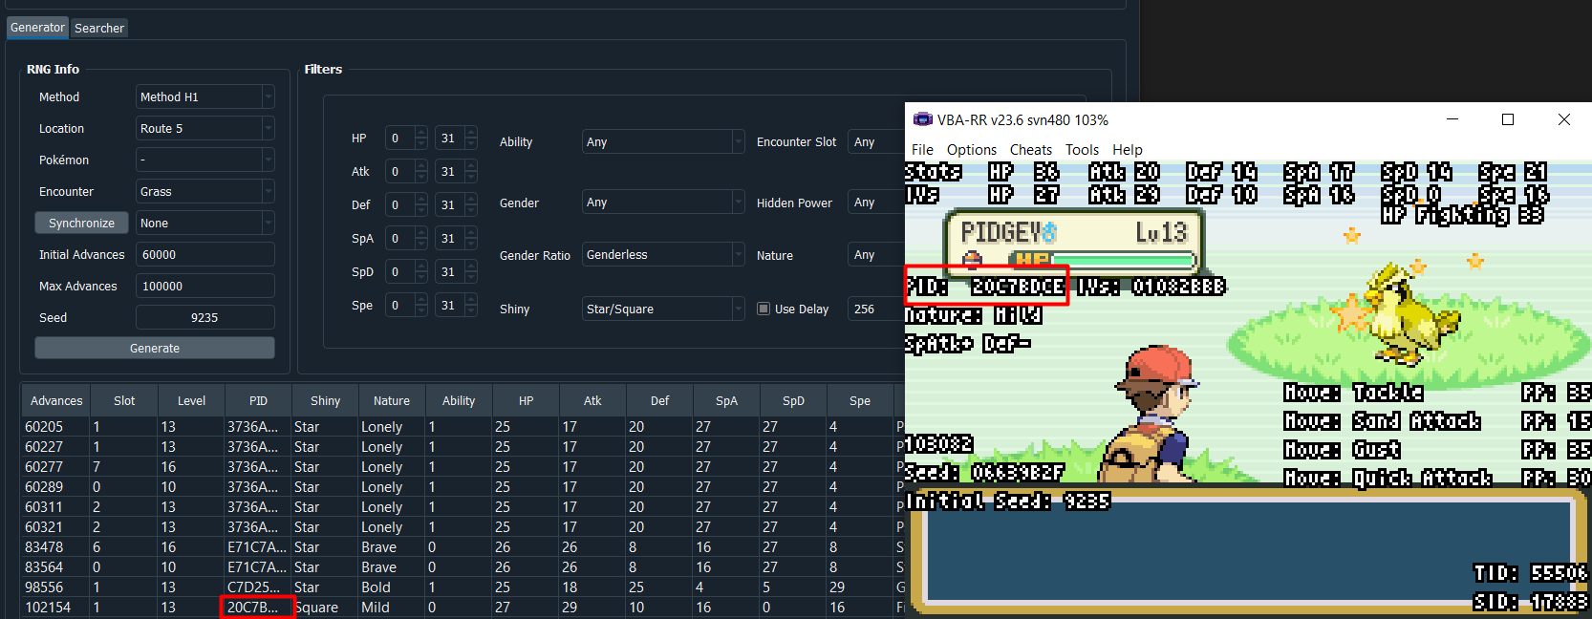Open the Tools menu in VBA-RR
The image size is (1592, 619).
(1083, 149)
